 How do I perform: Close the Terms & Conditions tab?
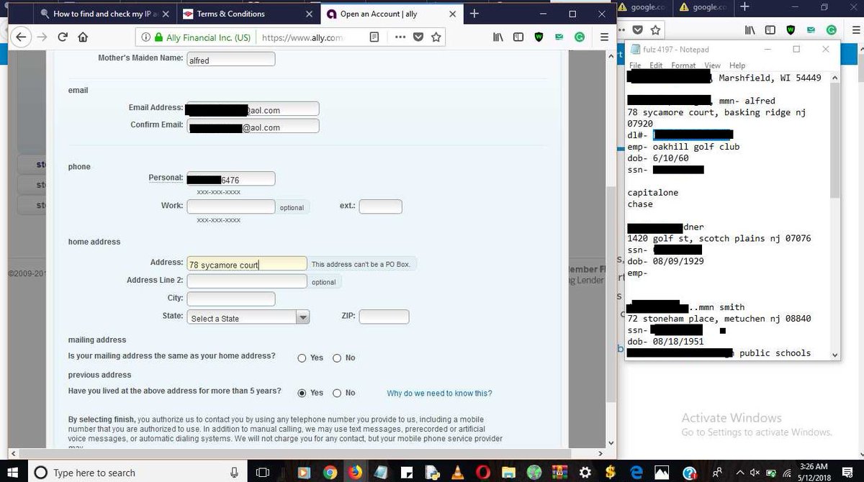click(x=309, y=14)
